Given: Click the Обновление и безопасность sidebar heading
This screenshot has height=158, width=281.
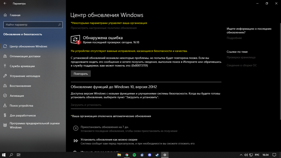Looking at the screenshot, I should tap(23, 34).
